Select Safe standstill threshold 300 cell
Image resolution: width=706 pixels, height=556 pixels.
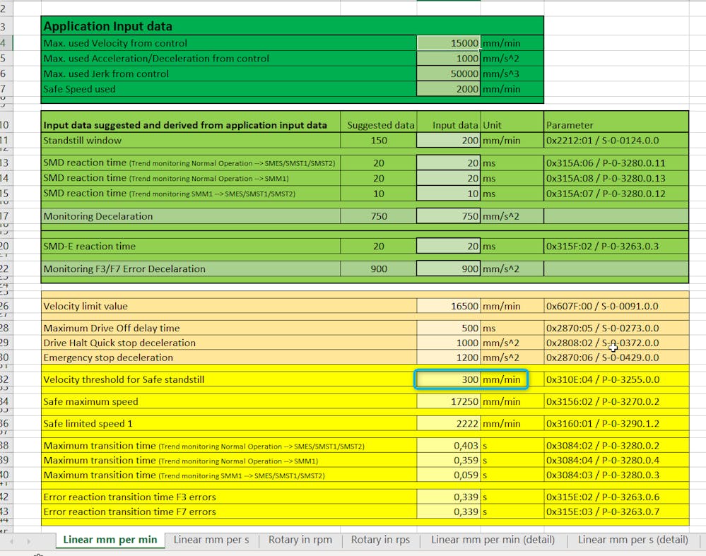pos(449,379)
